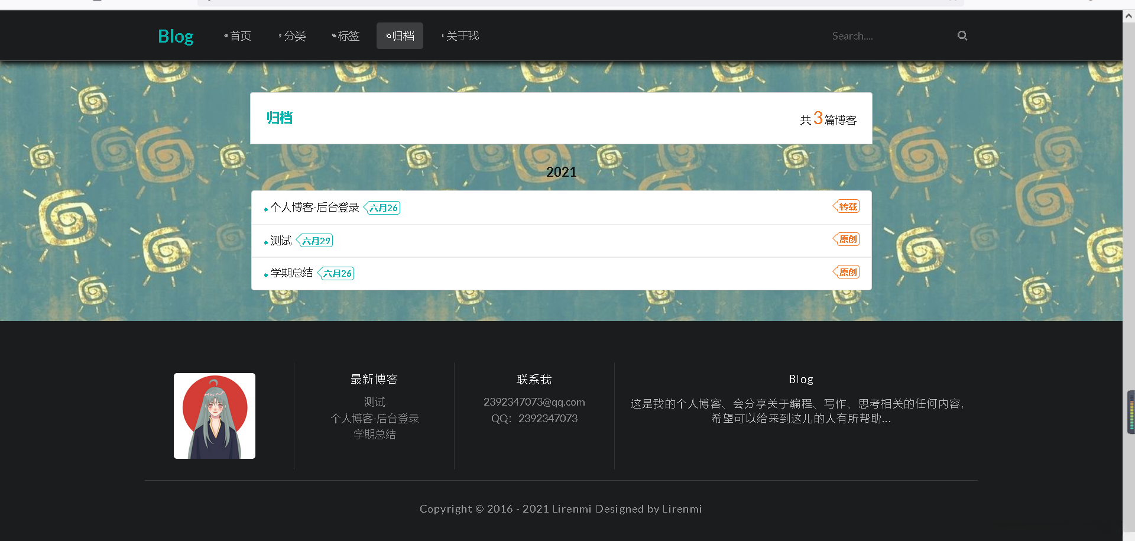Select the 六月29 date tag on 测试

(315, 241)
